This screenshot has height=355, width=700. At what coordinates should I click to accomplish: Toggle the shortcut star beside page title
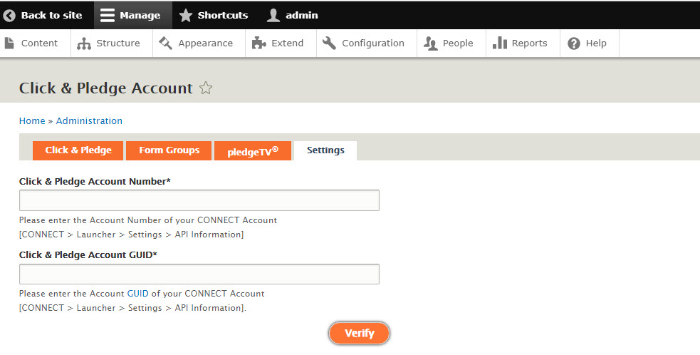coord(206,88)
